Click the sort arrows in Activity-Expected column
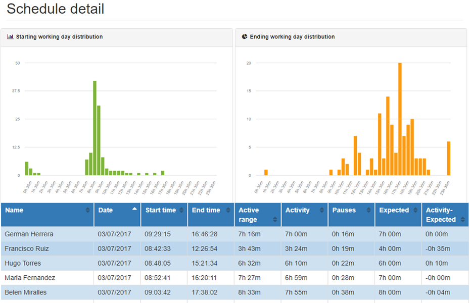Screen dimensions: 470x303 click(x=462, y=220)
